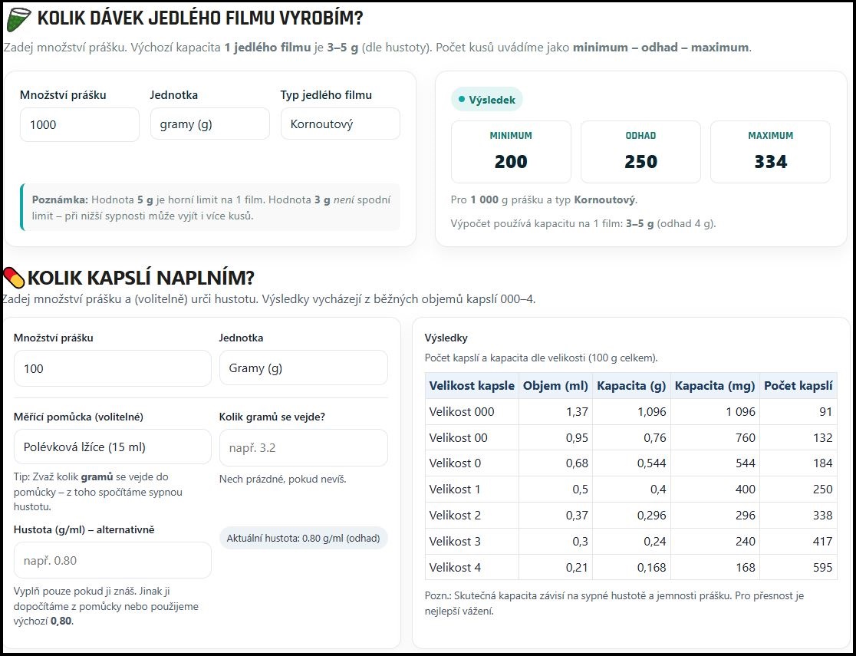
Task: Click the capsule pill icon beside the kapslí heading
Action: tap(13, 277)
